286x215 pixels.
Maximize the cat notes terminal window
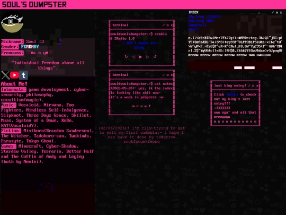[x=167, y=75]
